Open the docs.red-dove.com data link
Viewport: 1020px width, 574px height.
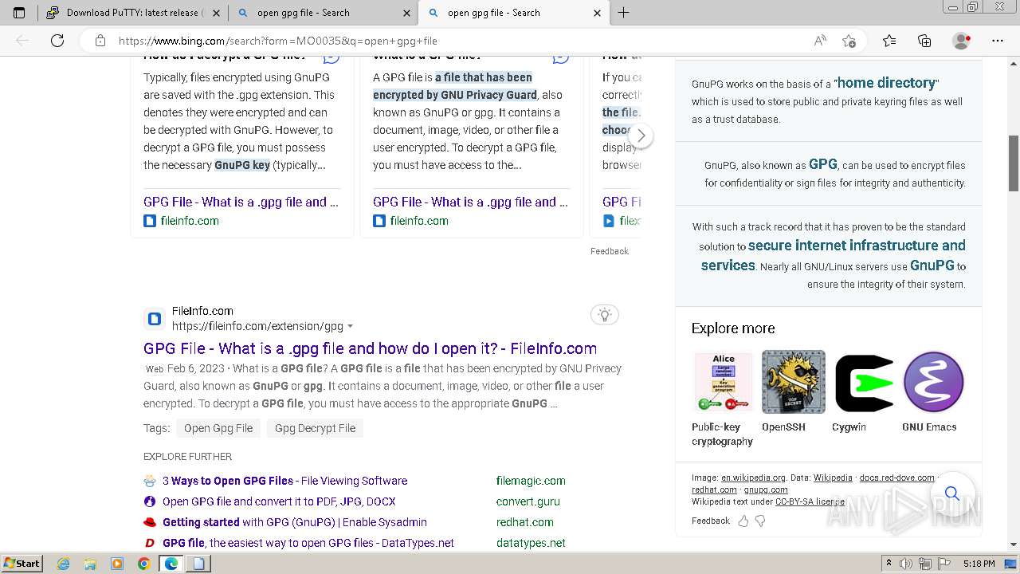(x=896, y=478)
